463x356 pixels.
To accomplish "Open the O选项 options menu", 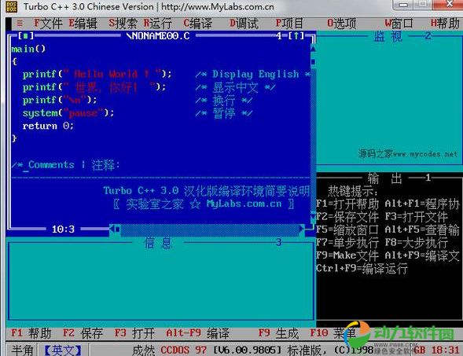I will 342,23.
